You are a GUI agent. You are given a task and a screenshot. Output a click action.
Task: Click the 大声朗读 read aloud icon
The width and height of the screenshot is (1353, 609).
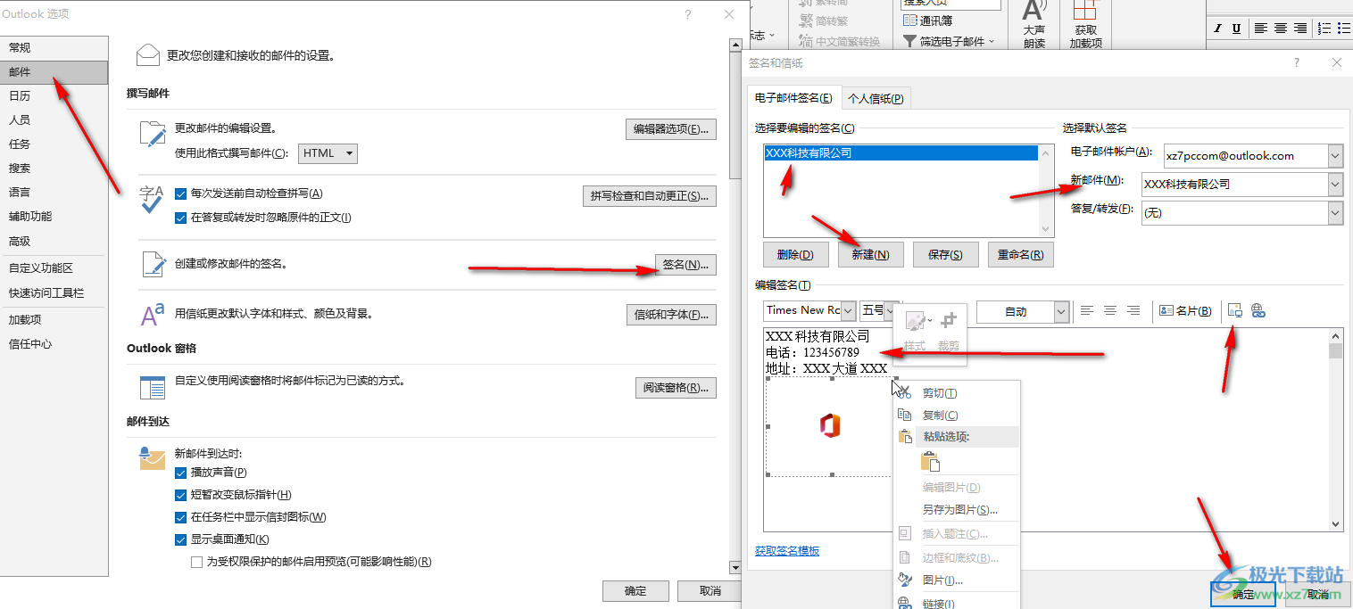coord(1033,12)
